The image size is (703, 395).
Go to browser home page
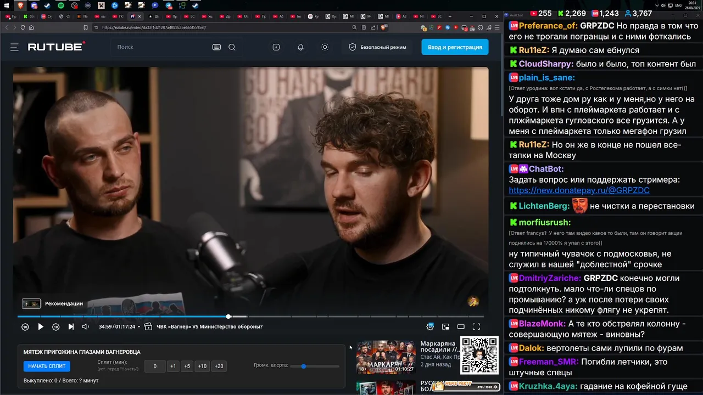point(31,27)
